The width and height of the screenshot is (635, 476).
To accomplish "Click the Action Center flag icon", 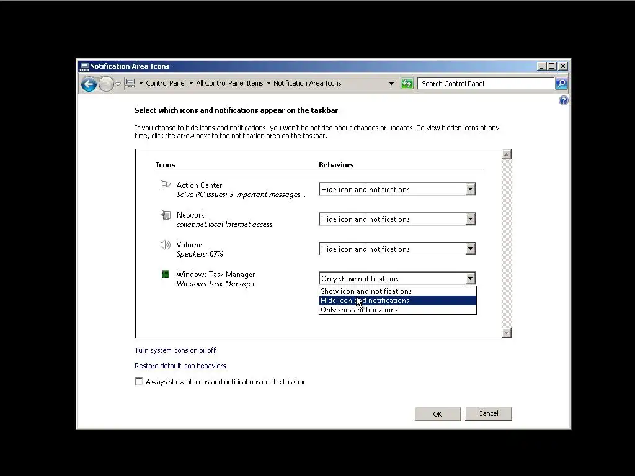I will tap(165, 185).
